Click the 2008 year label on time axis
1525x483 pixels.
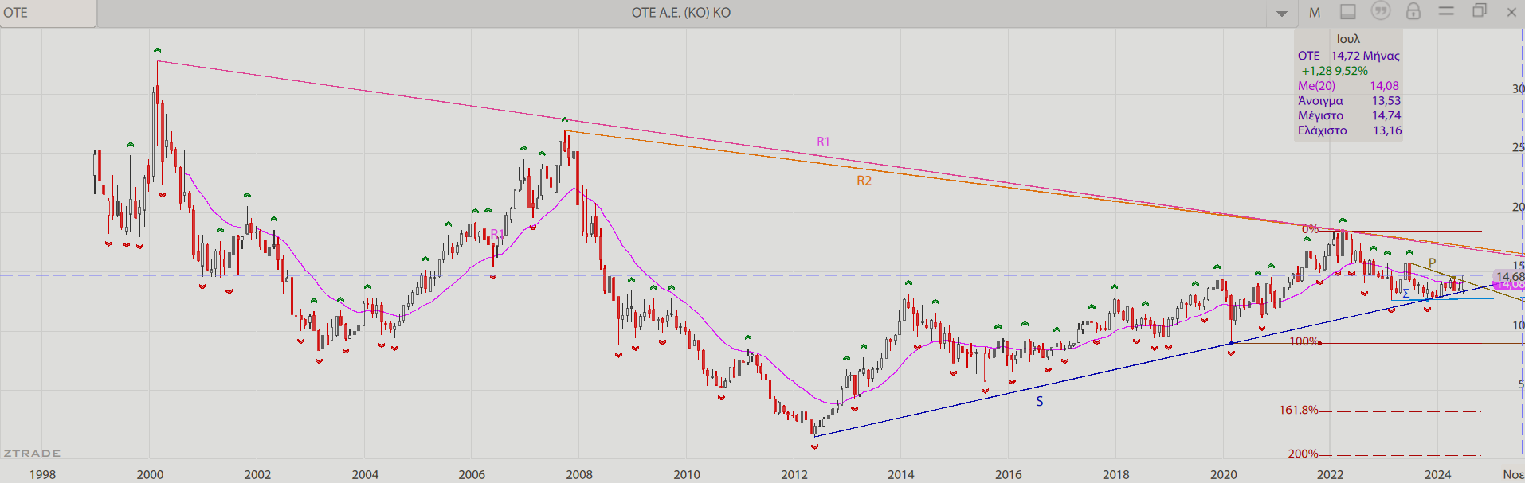tap(579, 474)
